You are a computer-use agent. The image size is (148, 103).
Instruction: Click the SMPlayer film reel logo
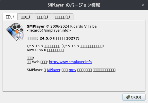[x=15, y=32]
